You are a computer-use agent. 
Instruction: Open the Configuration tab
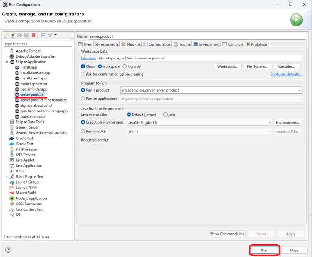pos(157,44)
